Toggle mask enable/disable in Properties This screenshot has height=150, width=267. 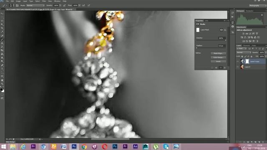pyautogui.click(x=221, y=67)
